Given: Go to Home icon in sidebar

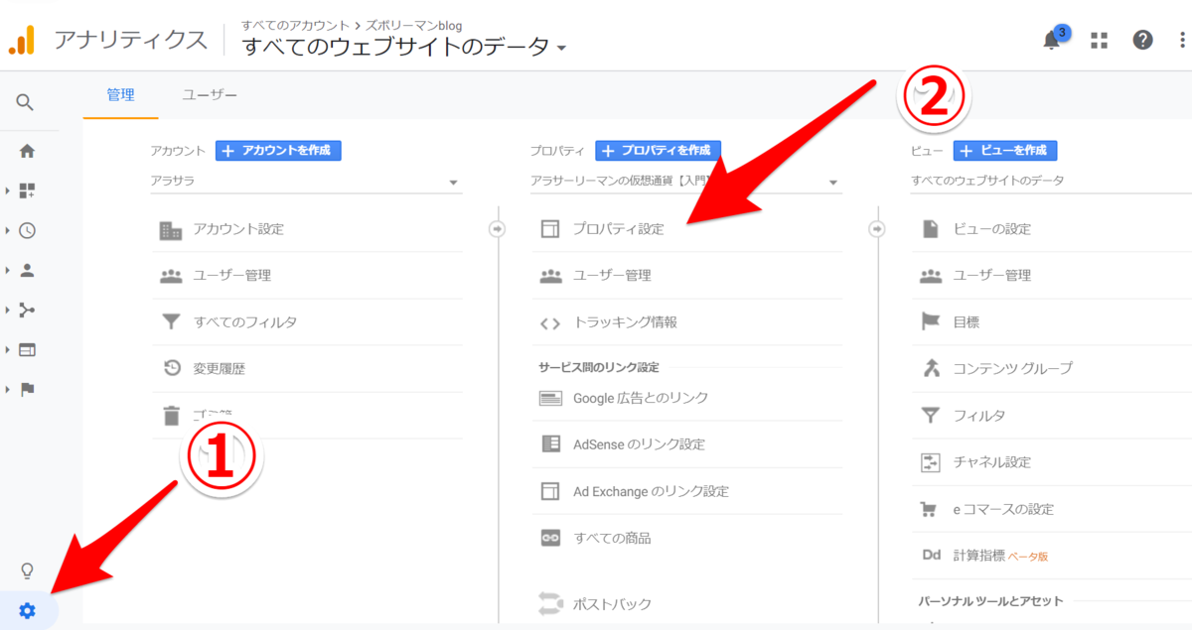Looking at the screenshot, I should click(x=27, y=152).
